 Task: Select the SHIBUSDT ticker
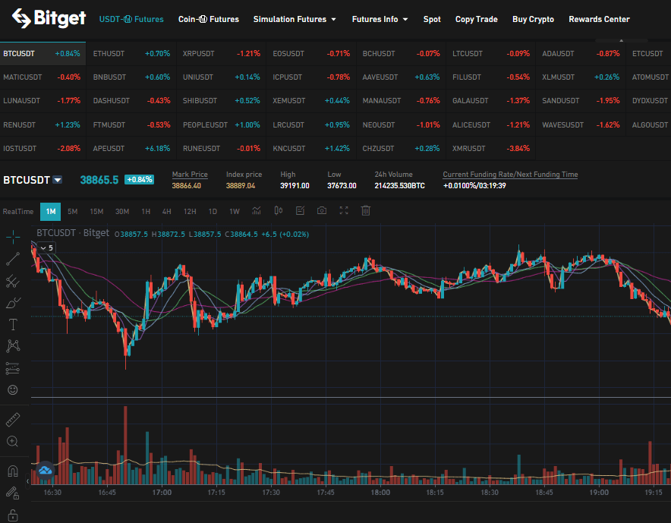click(x=221, y=100)
